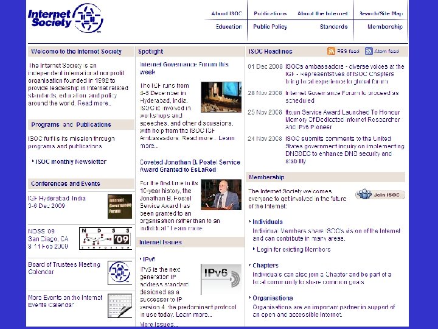Click the Internet Society logo

65,18
